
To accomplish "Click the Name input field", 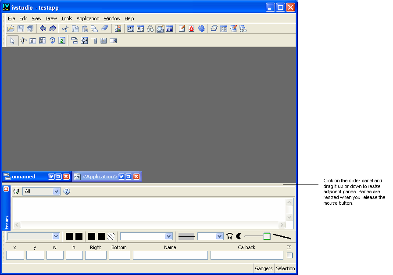I will 170,255.
